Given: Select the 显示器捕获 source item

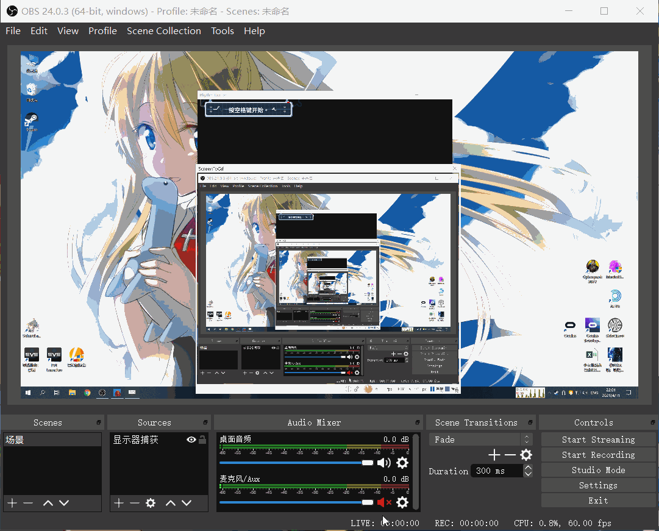Looking at the screenshot, I should tap(159, 440).
